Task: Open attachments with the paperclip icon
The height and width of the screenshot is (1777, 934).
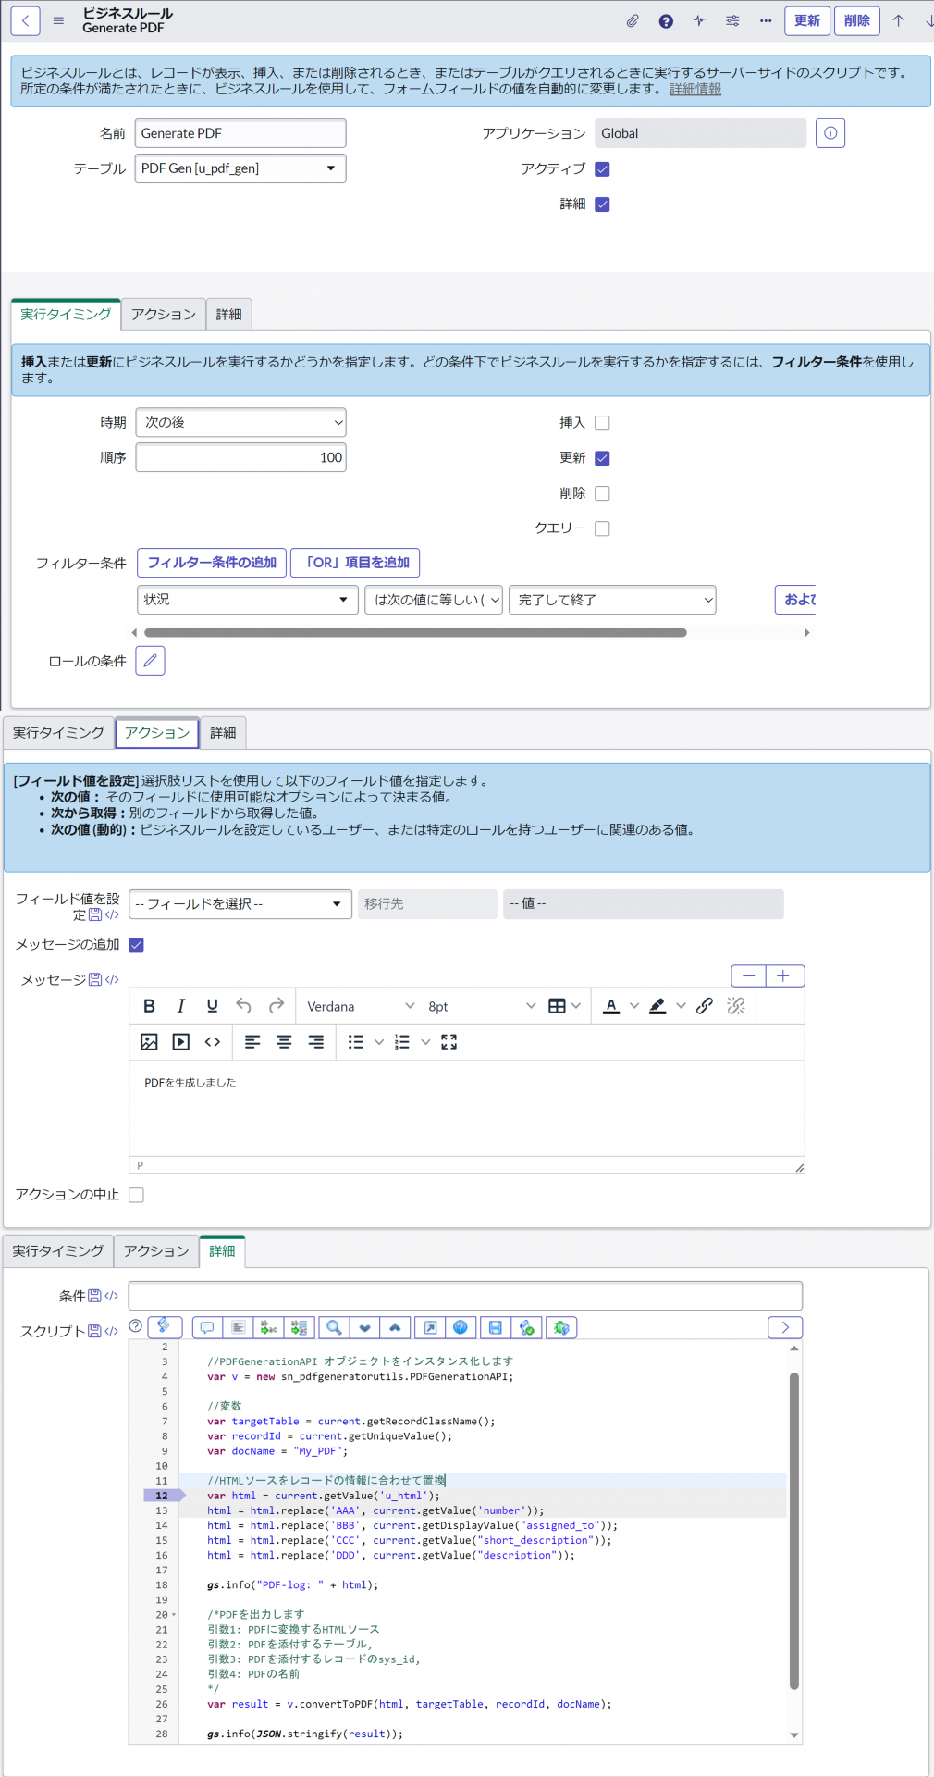Action: [633, 20]
